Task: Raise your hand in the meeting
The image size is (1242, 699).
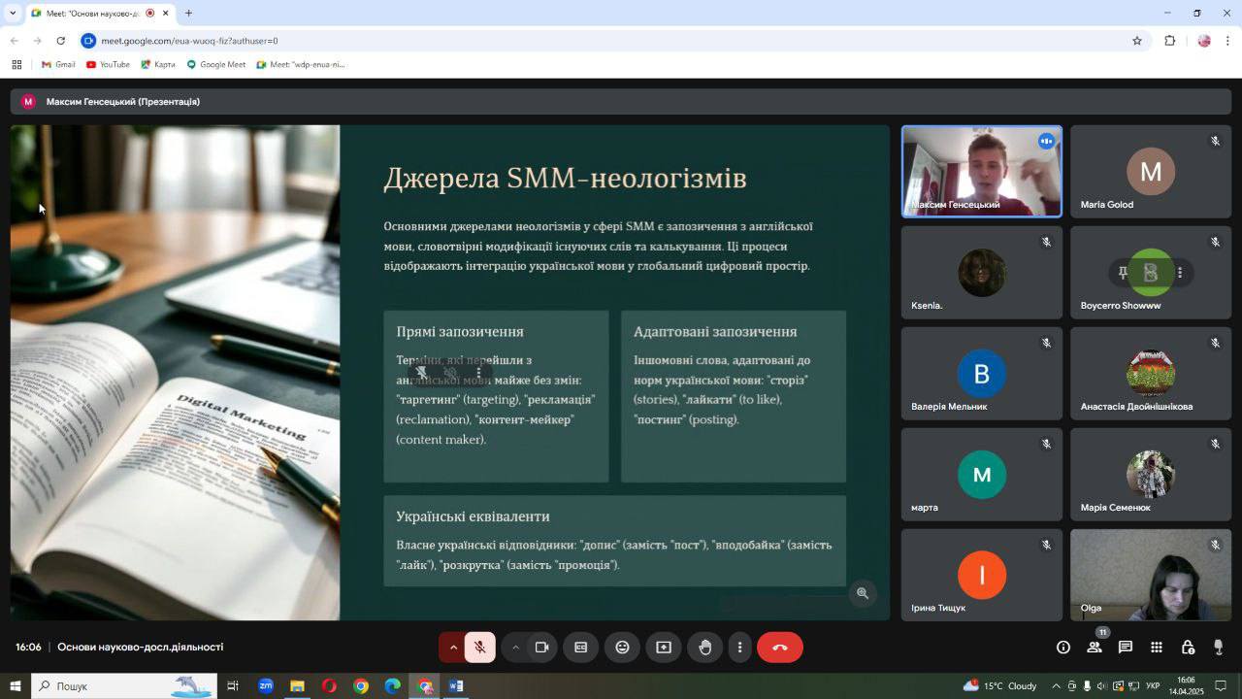Action: click(x=705, y=648)
